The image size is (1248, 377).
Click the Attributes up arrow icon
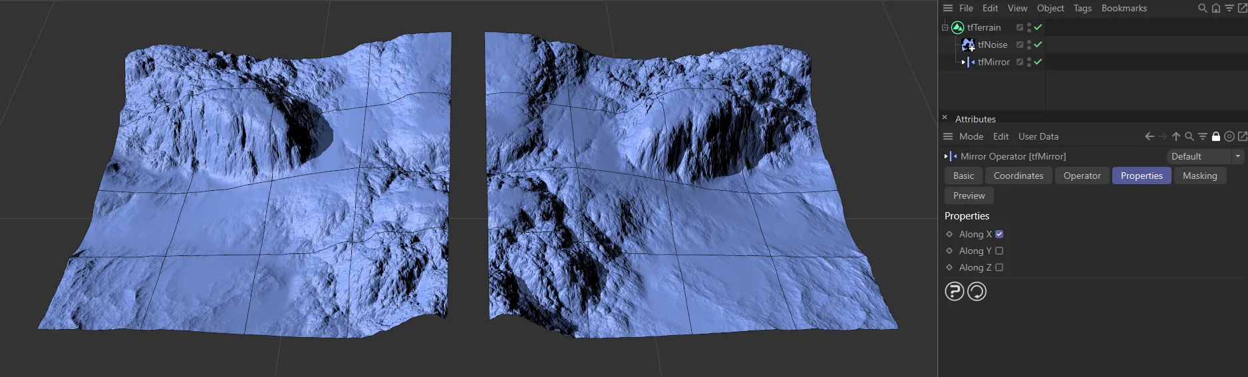pos(1176,136)
